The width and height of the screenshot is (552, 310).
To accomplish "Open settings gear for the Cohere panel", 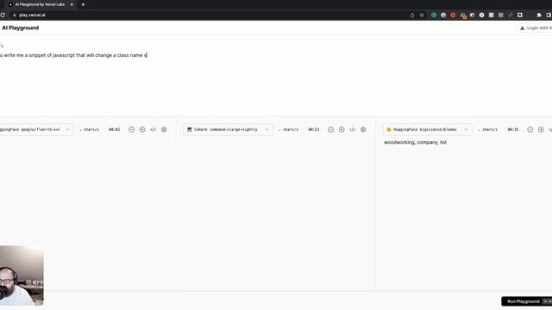I will 363,130.
